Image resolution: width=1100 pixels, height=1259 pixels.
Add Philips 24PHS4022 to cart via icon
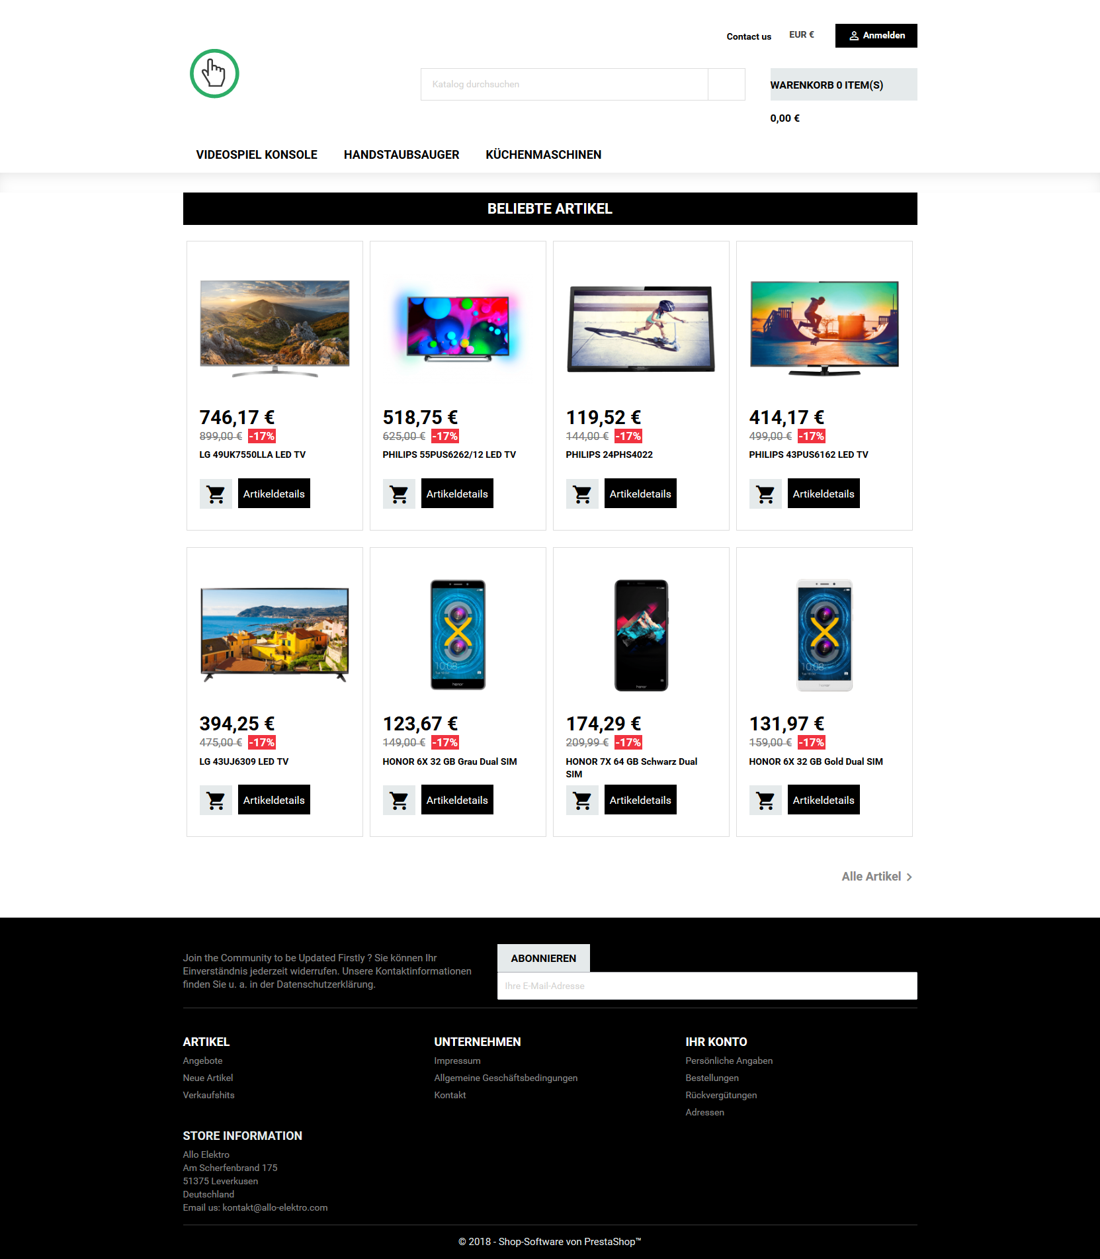(x=582, y=494)
